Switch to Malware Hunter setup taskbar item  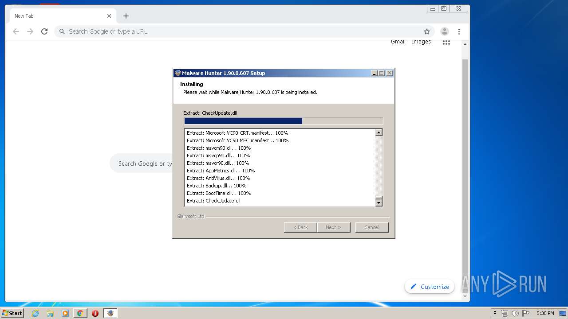[x=110, y=313]
